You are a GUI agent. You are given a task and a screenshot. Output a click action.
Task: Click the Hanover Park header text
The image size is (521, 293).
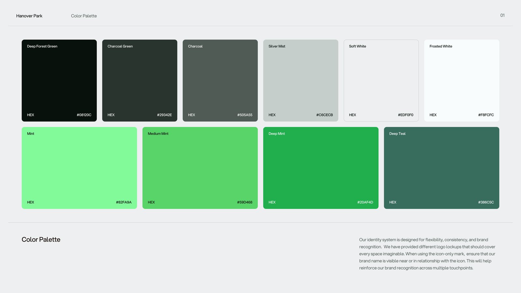pyautogui.click(x=29, y=16)
